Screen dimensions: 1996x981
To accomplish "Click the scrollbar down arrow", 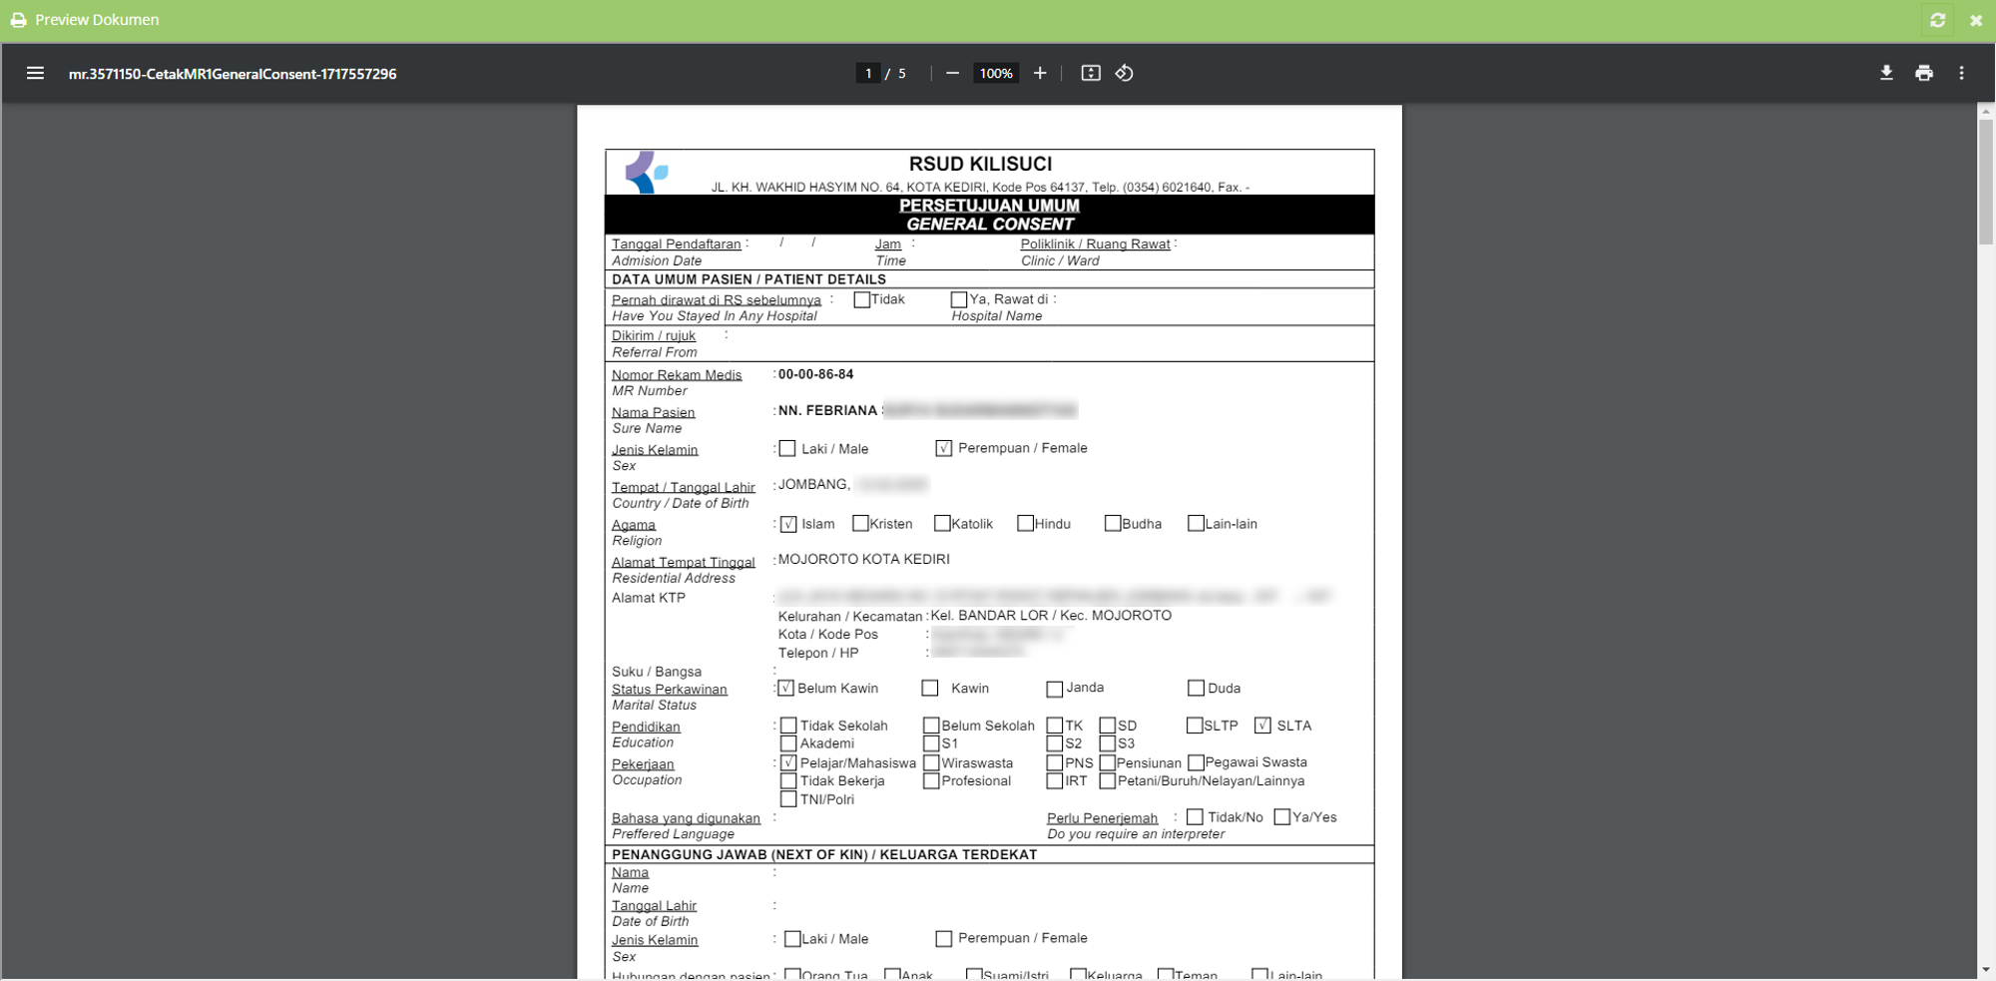I will click(x=1986, y=970).
